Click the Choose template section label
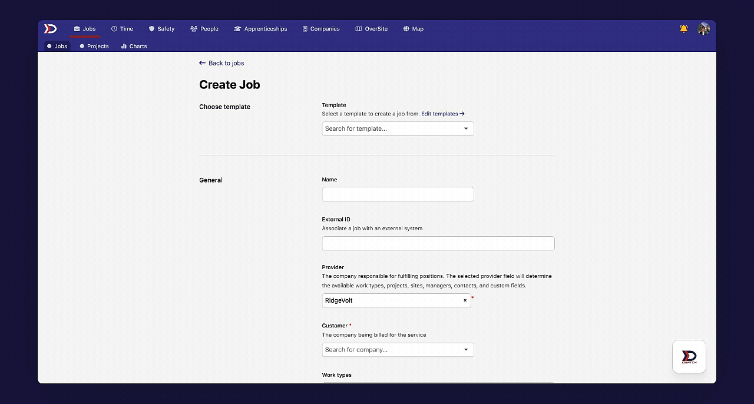Image resolution: width=754 pixels, height=404 pixels. point(224,107)
